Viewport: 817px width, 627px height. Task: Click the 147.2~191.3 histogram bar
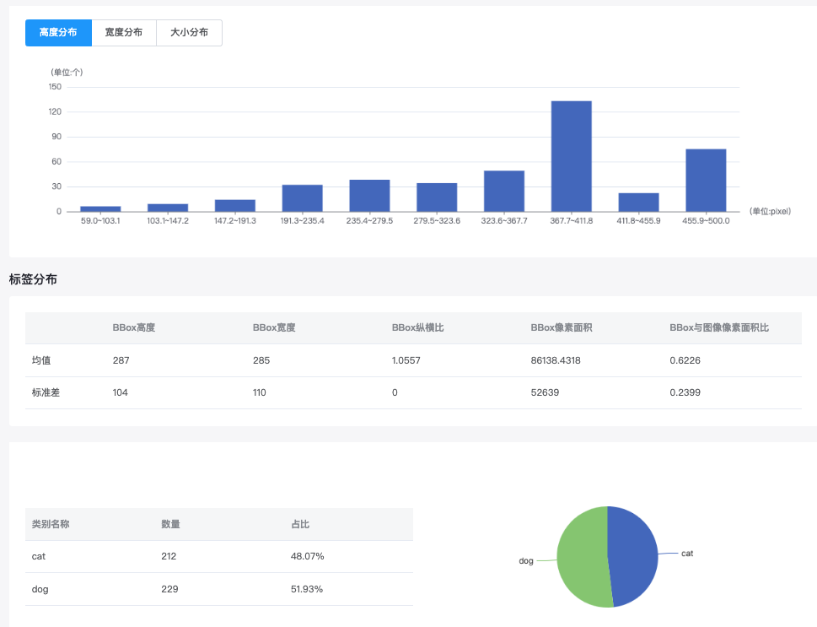(x=235, y=206)
